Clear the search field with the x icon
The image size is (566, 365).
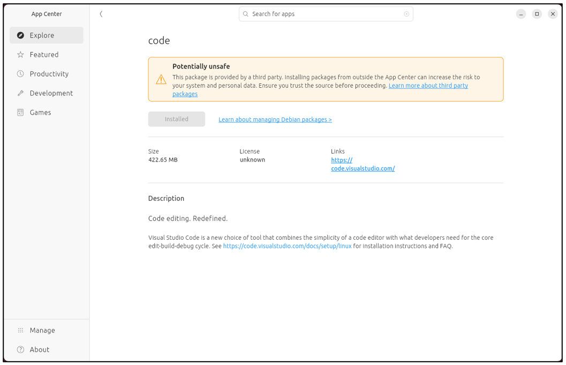pyautogui.click(x=406, y=14)
